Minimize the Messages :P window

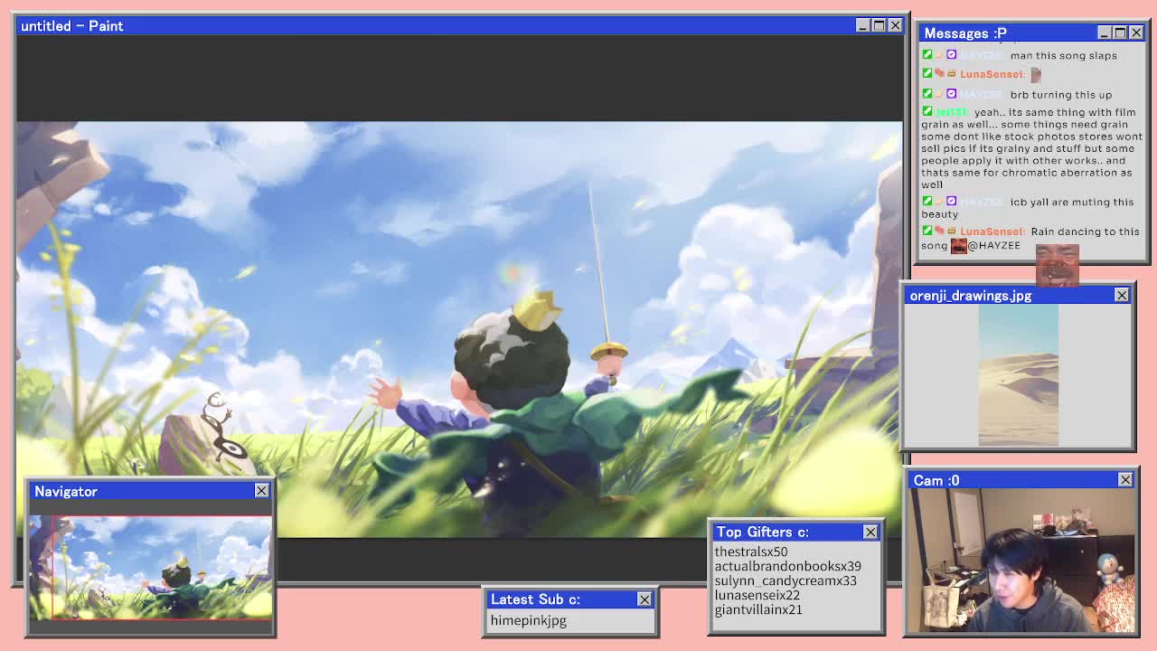[x=1104, y=33]
